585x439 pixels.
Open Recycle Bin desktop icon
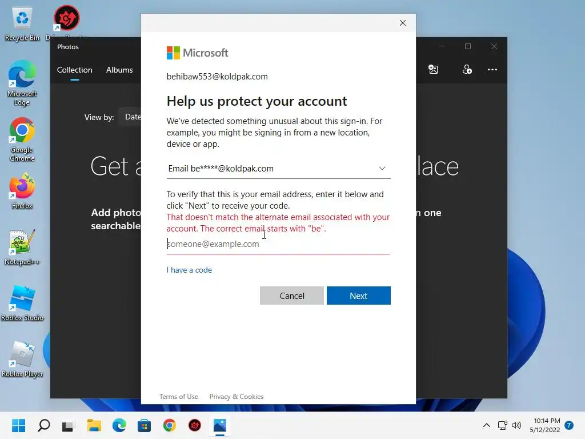pos(22,24)
